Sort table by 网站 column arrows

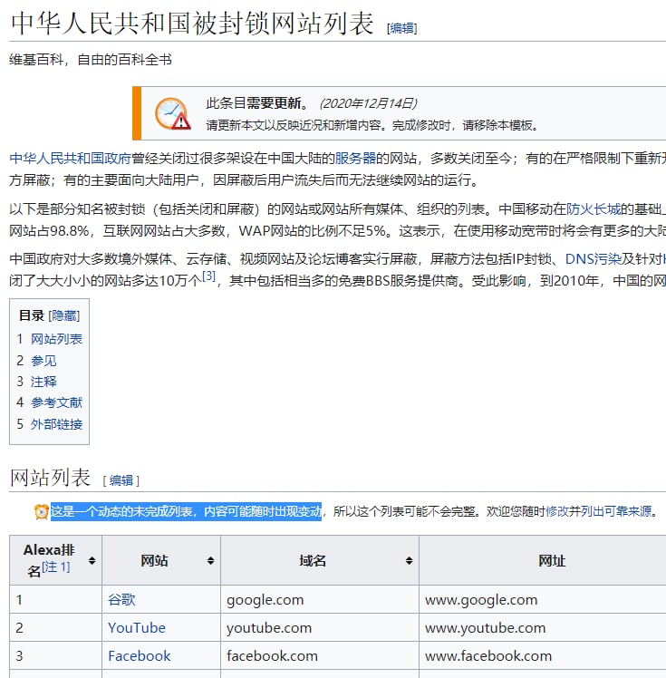click(210, 560)
